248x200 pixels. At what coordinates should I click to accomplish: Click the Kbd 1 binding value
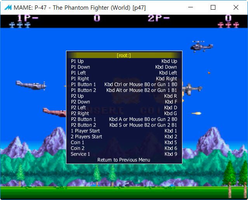tap(171, 131)
